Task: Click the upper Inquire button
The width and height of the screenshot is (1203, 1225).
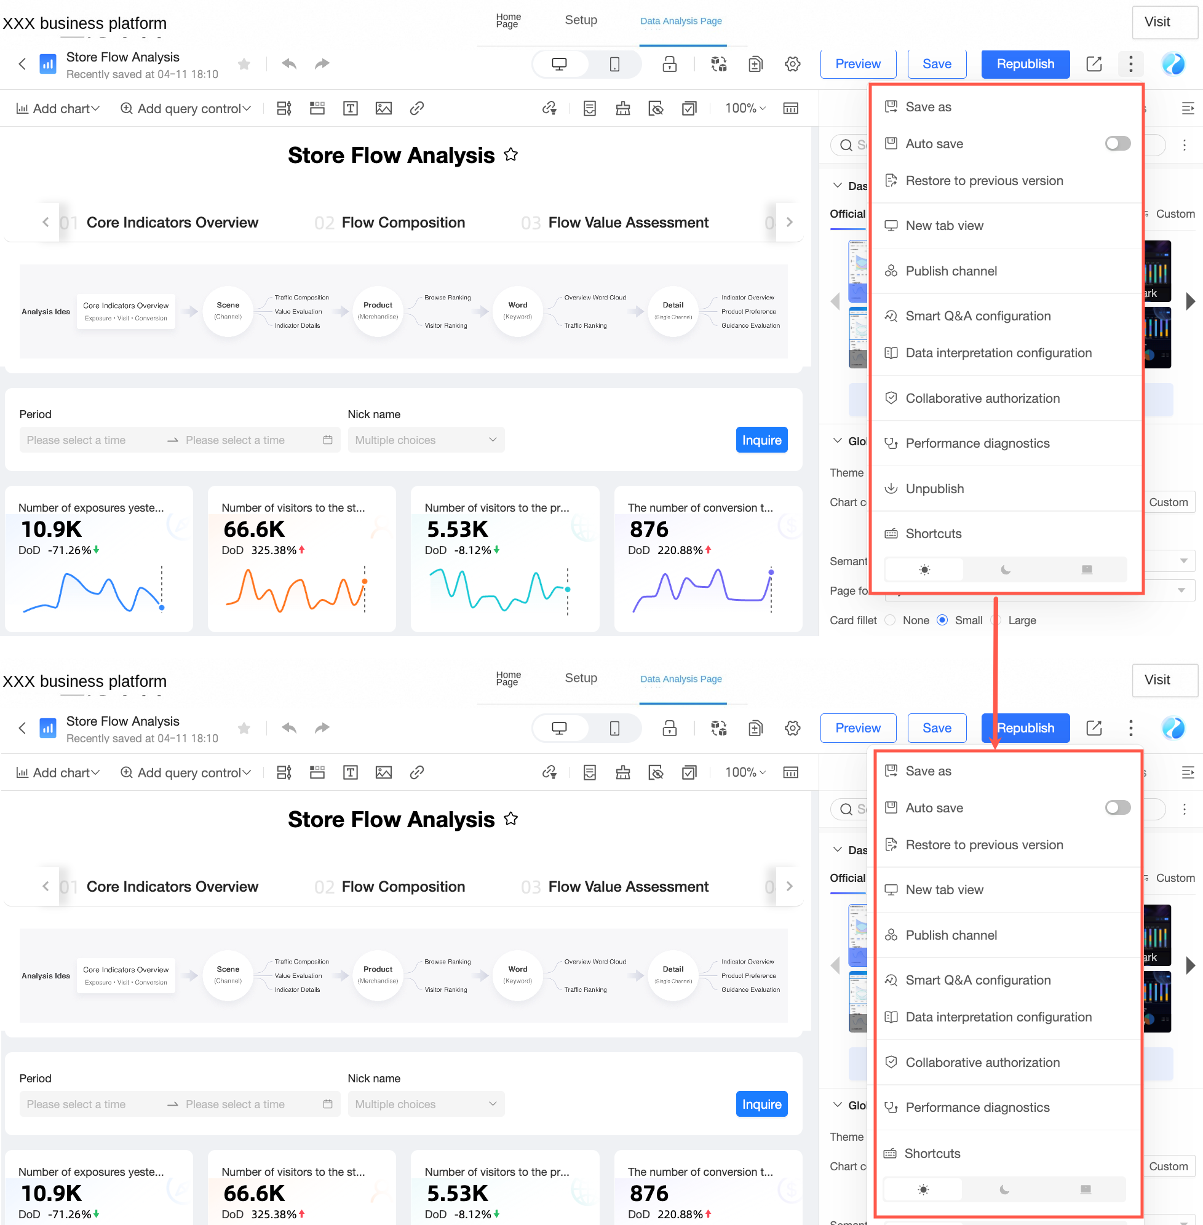Action: [x=761, y=440]
